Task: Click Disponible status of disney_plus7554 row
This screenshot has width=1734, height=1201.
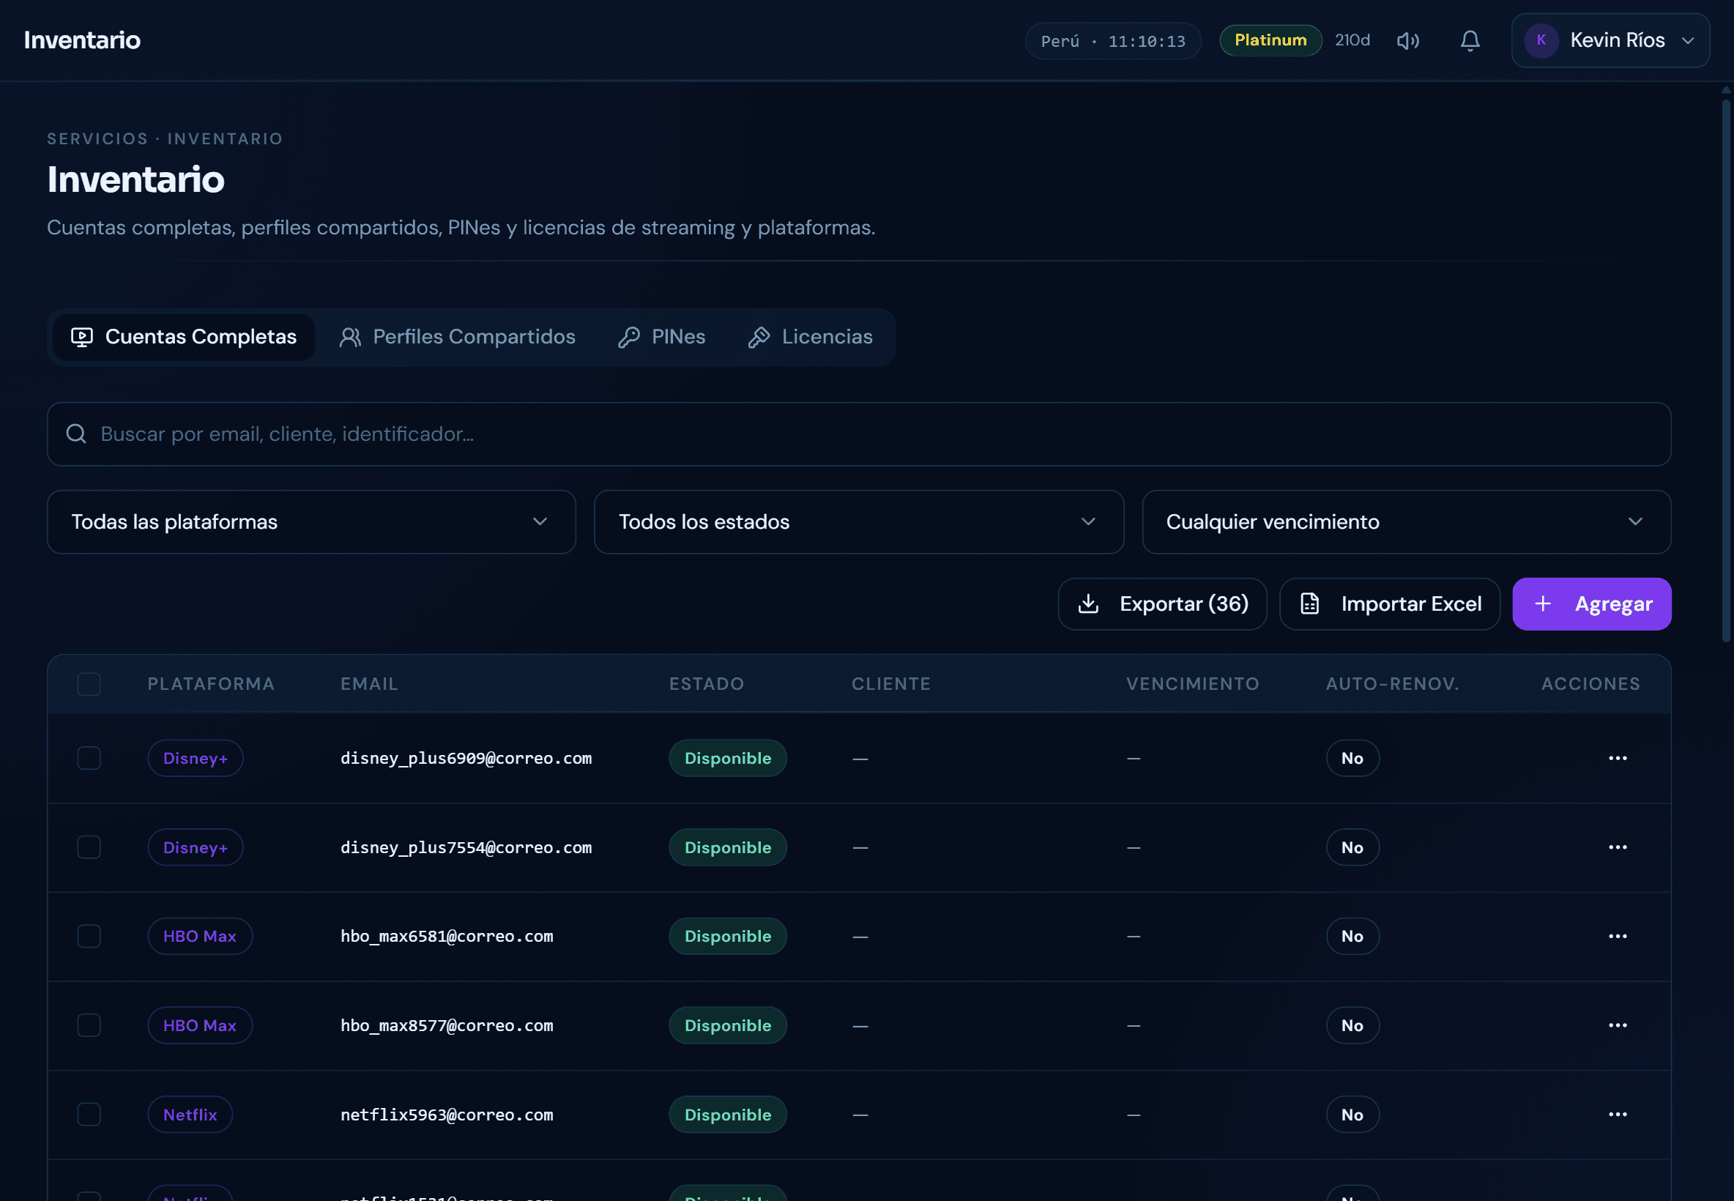Action: pos(727,847)
